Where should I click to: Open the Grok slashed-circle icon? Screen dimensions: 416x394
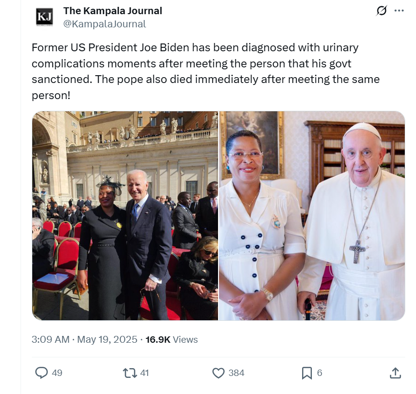tap(382, 11)
